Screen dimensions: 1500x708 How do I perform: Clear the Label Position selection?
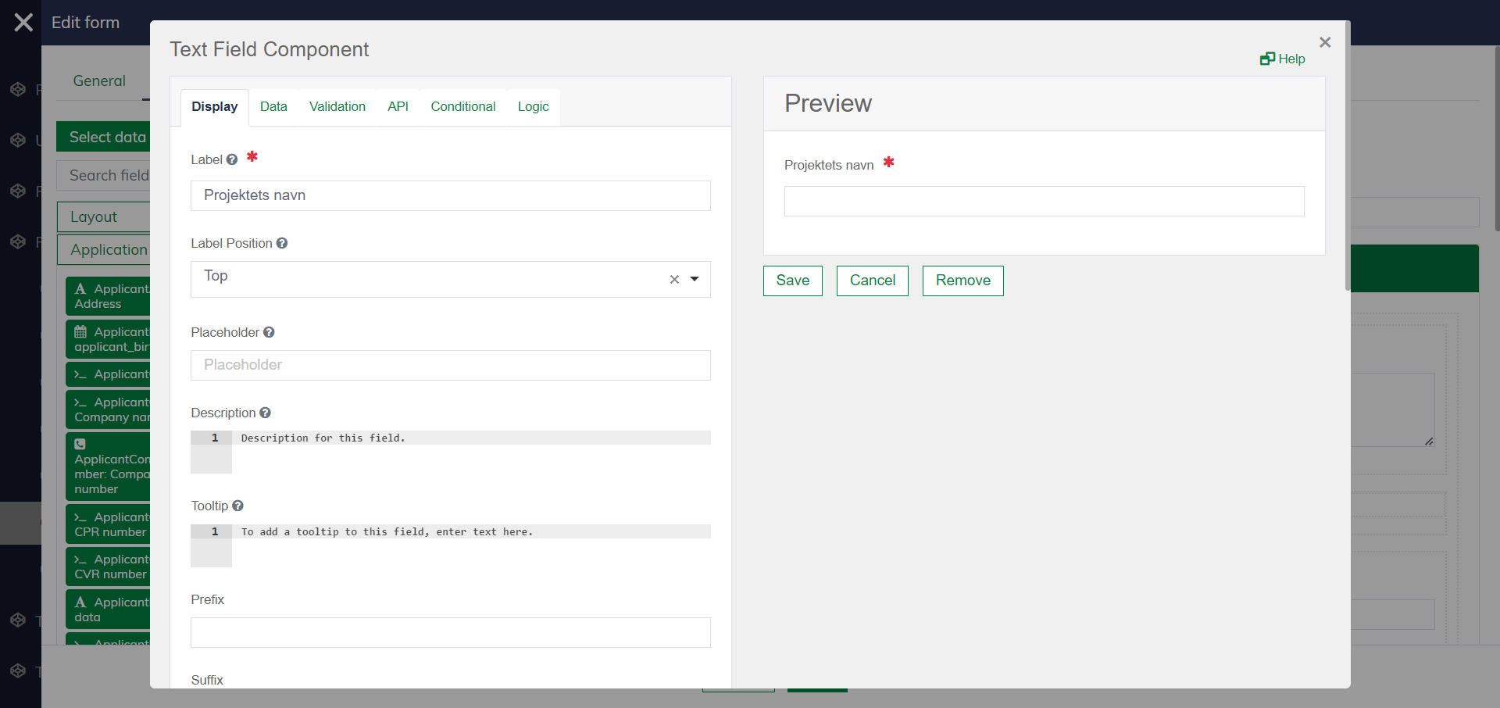[674, 280]
